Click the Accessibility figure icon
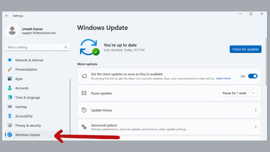The width and height of the screenshot is (270, 152). [x=10, y=116]
